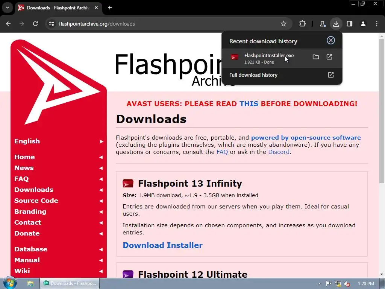Click the browser forward arrow
385x289 pixels.
coord(22,24)
